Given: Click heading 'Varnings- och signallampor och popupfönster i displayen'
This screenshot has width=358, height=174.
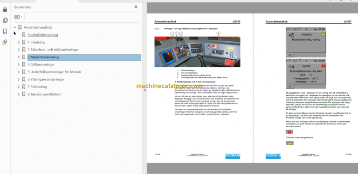Looking at the screenshot, I should click(191, 29).
